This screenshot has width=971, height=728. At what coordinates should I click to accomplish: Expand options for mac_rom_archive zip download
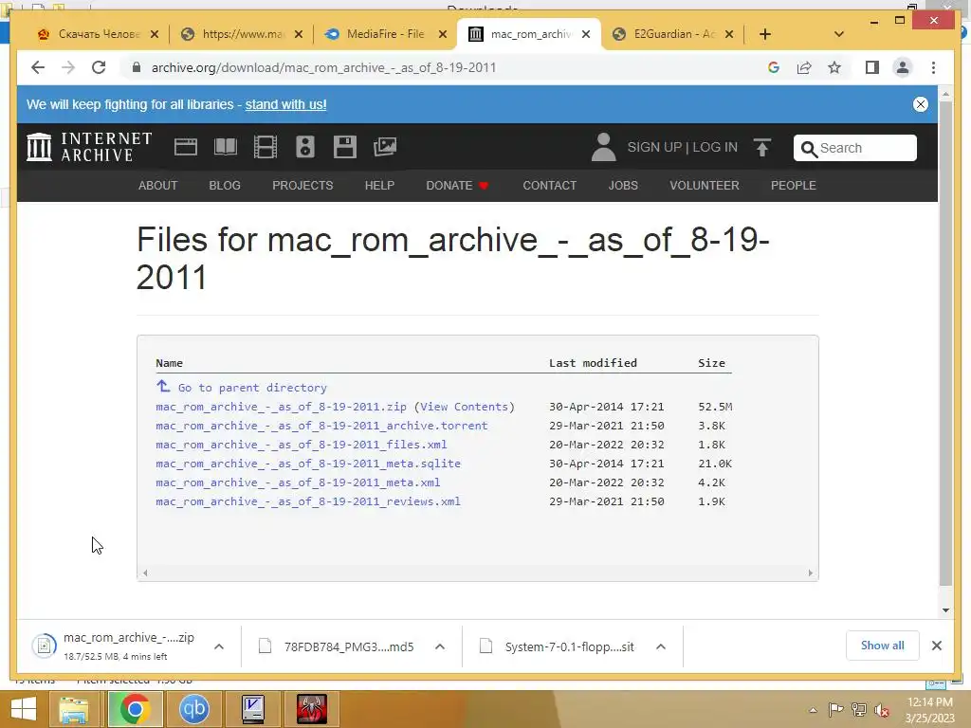219,646
